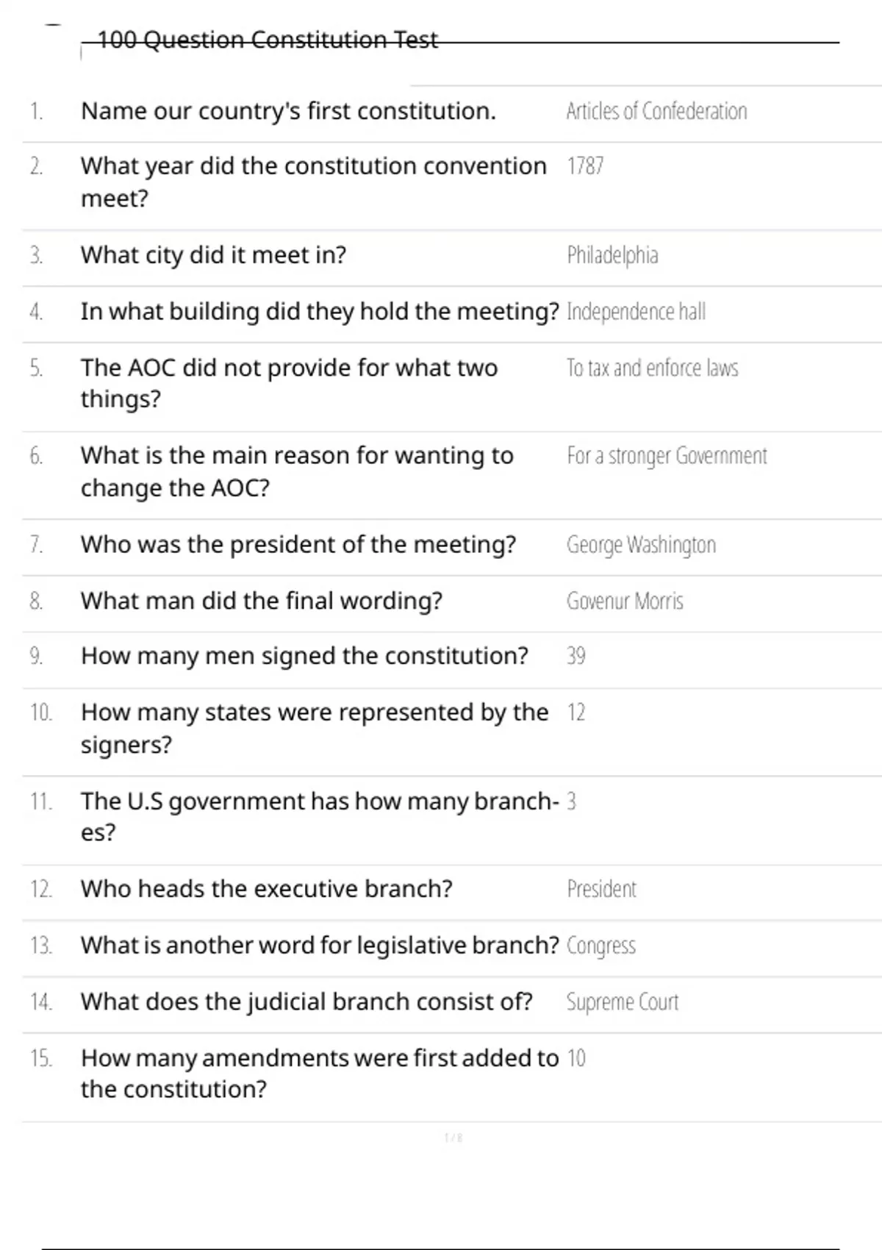Click the answer "Supreme Court"
This screenshot has width=882, height=1250.
tap(622, 1002)
